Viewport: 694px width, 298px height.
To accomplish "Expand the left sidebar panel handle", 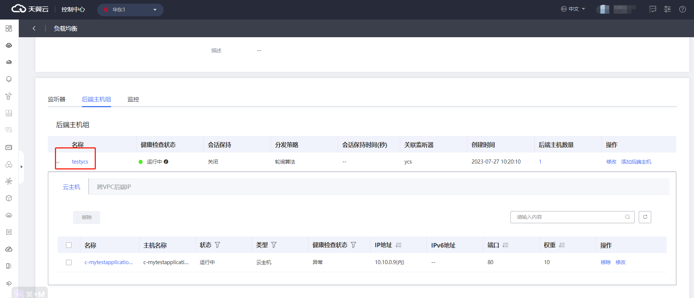I will pyautogui.click(x=21, y=167).
